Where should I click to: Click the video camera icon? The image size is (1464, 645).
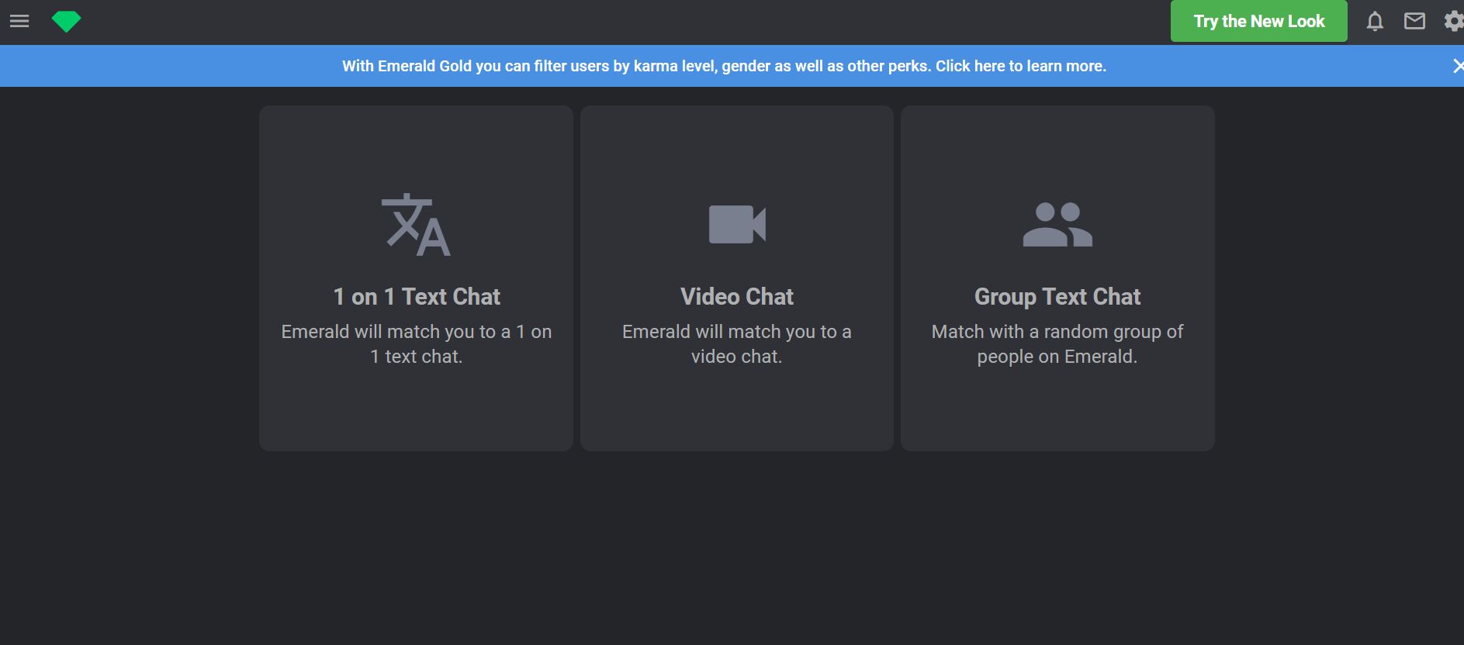click(x=737, y=224)
